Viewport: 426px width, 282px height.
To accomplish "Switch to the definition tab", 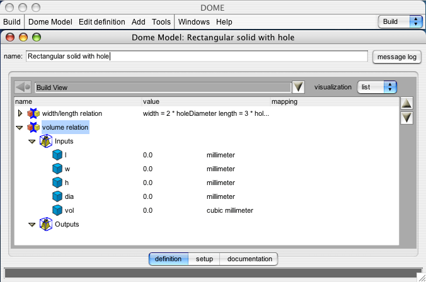I will [168, 259].
